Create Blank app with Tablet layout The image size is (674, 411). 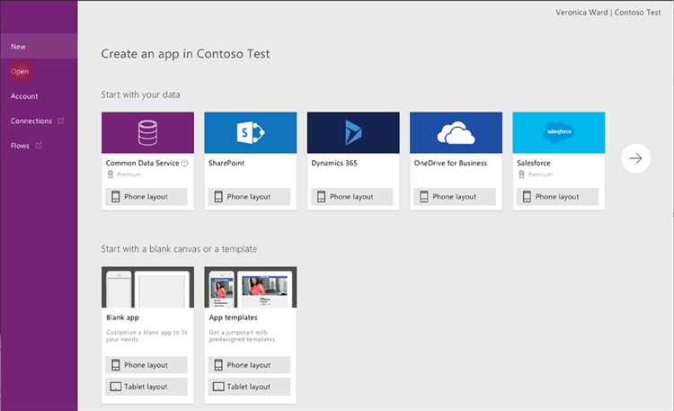(x=146, y=387)
